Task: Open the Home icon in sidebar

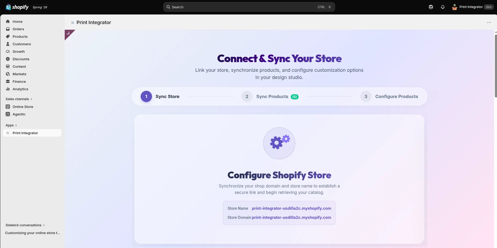Action: [8, 21]
